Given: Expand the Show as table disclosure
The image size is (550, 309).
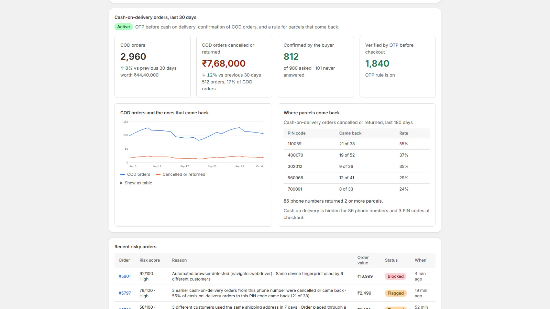Looking at the screenshot, I should [x=136, y=183].
